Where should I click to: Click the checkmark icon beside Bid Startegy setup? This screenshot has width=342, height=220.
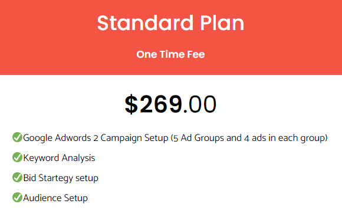(x=17, y=178)
